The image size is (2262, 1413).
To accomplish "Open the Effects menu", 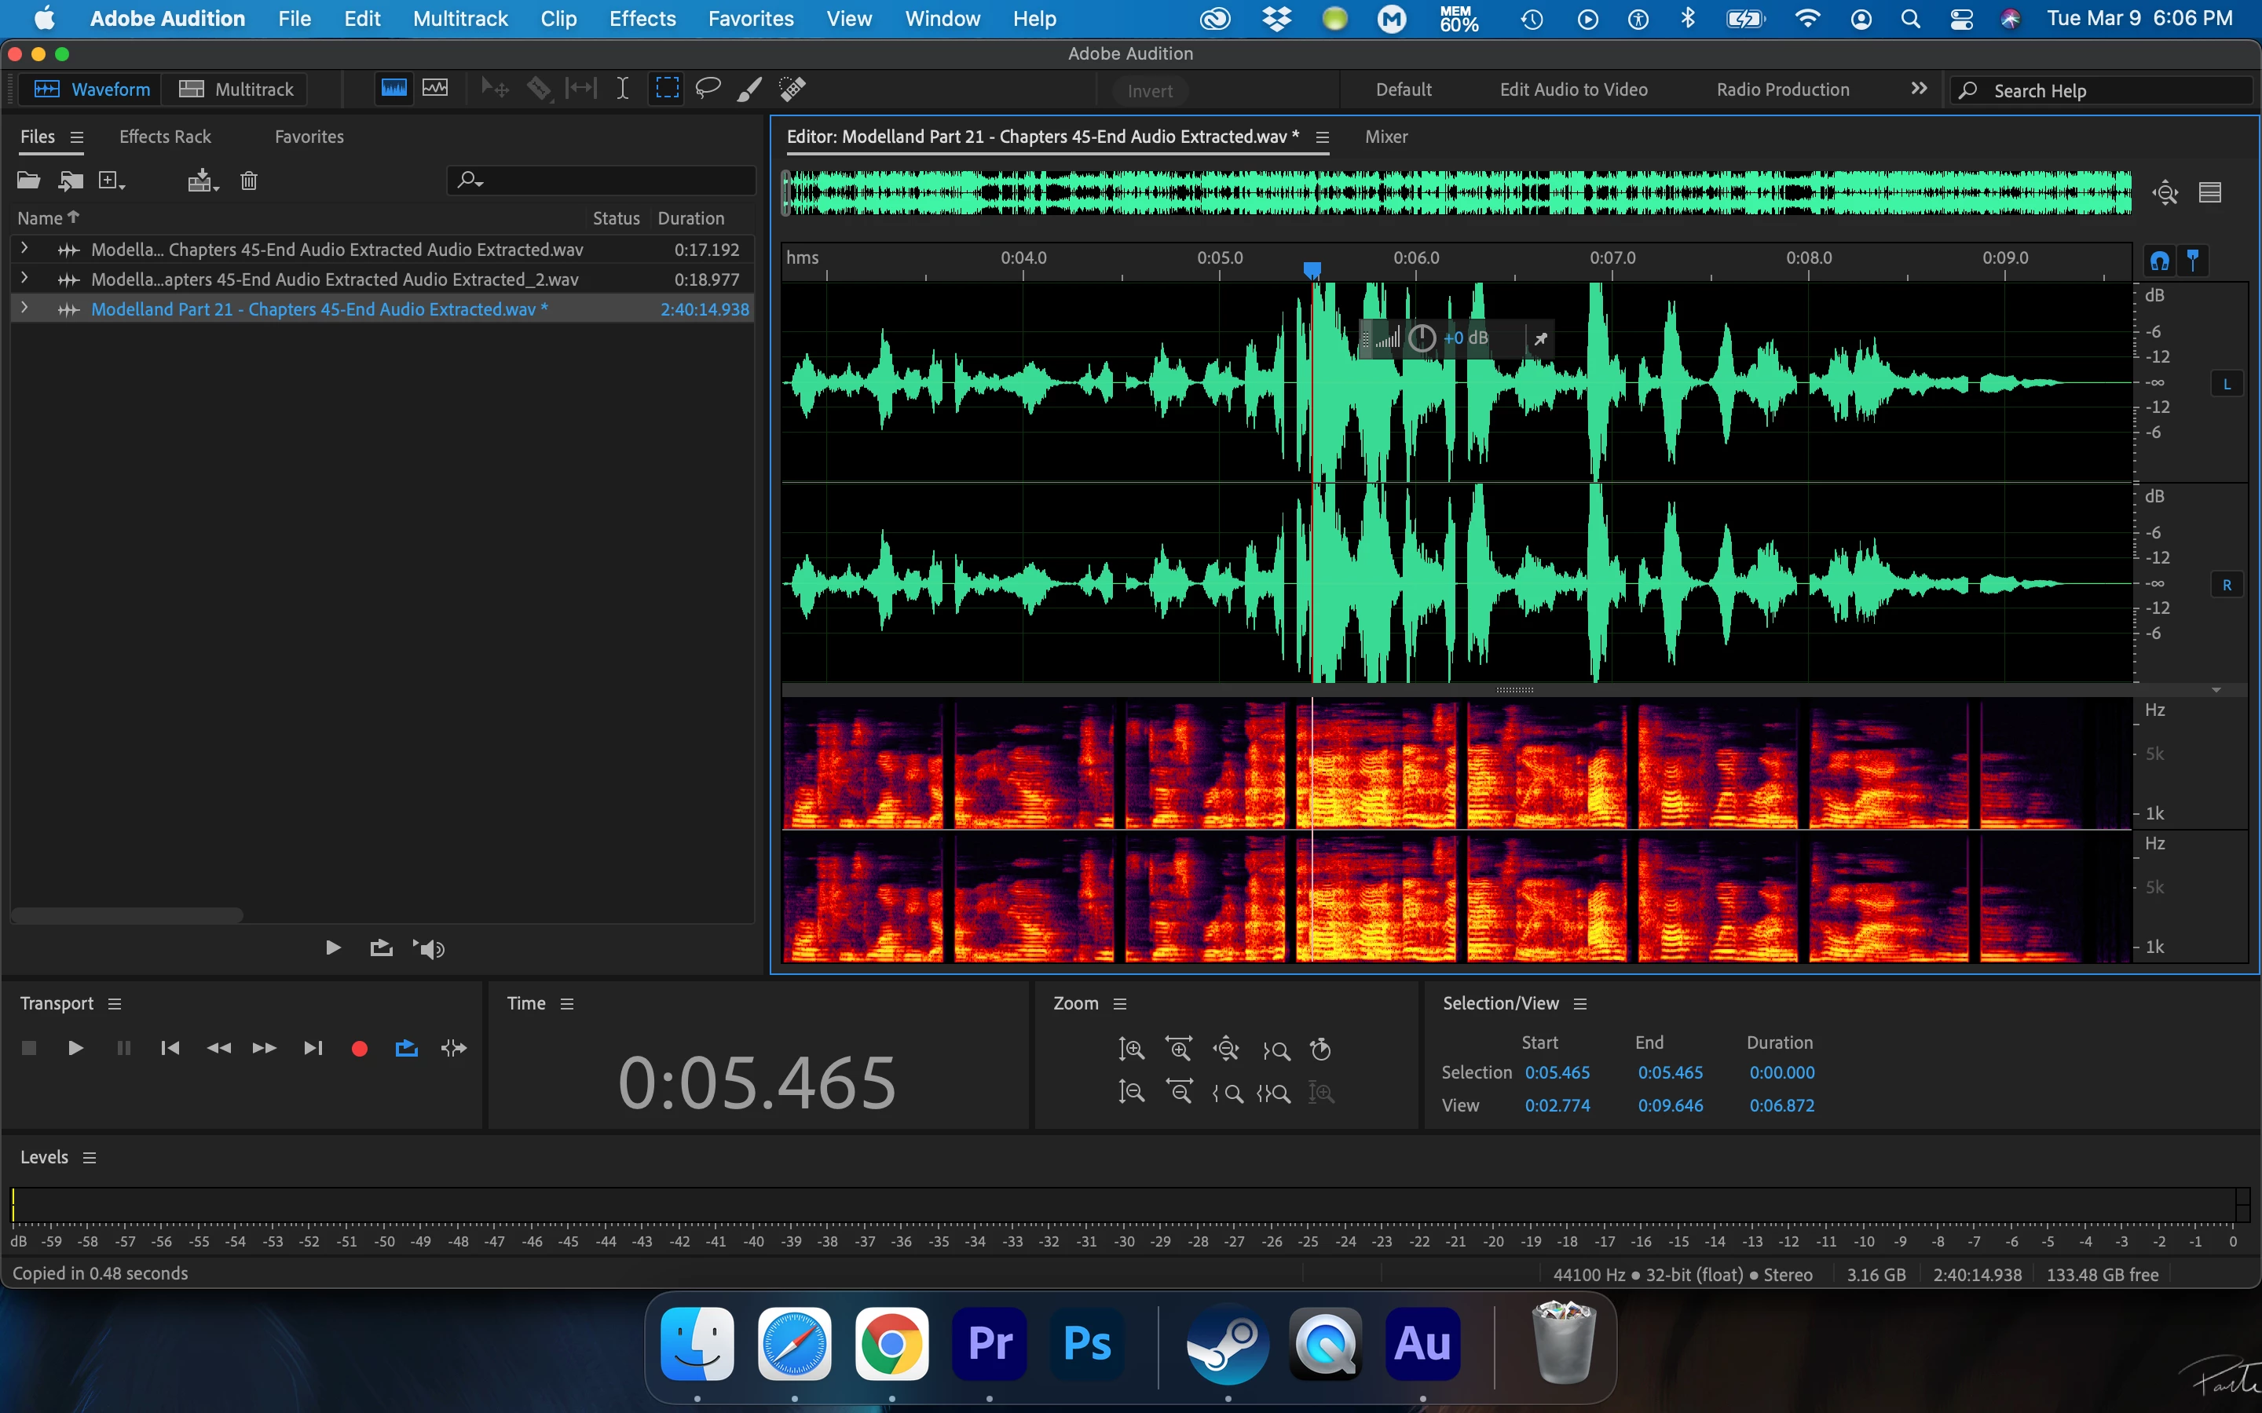I will click(x=641, y=19).
